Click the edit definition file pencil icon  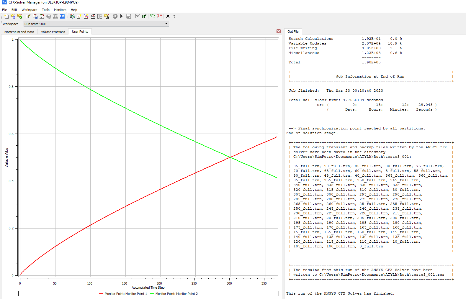pos(28,16)
